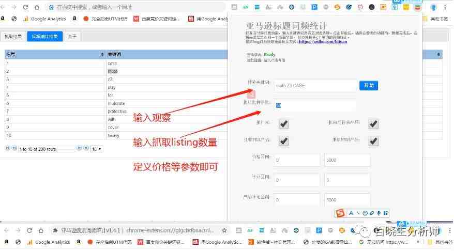Viewport: 454px width, 251px height.
Task: Open the rows-per-page dropdown showing 10
Action: tap(96, 149)
